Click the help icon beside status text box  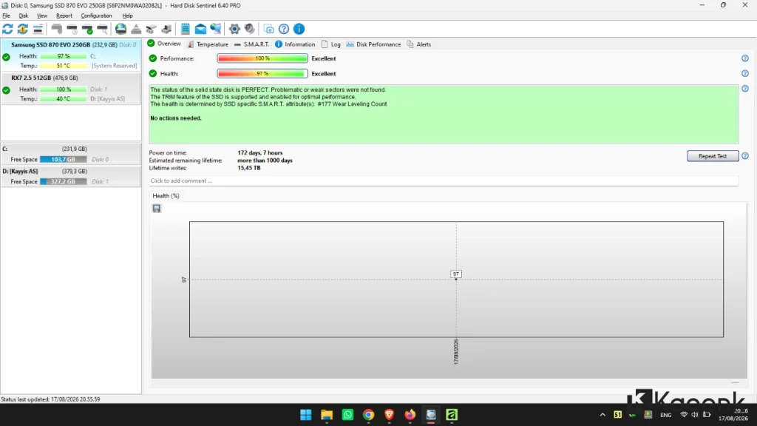point(745,89)
